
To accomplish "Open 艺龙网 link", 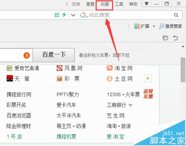I will coord(116,115).
